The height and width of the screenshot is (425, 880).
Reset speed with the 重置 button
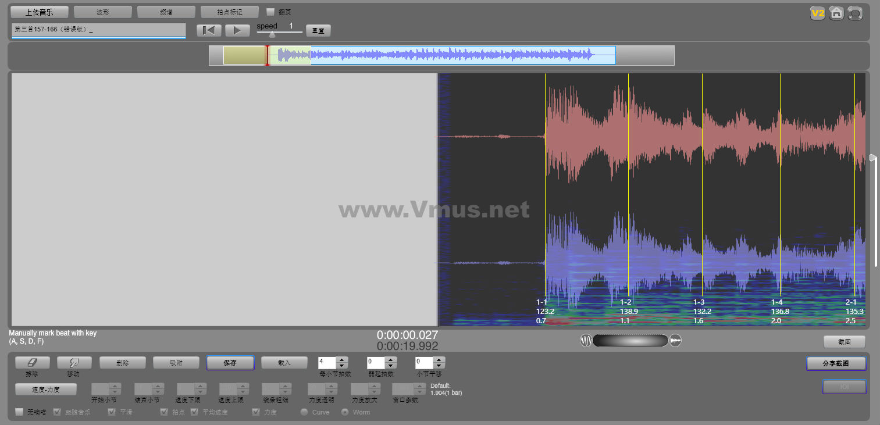tap(318, 31)
